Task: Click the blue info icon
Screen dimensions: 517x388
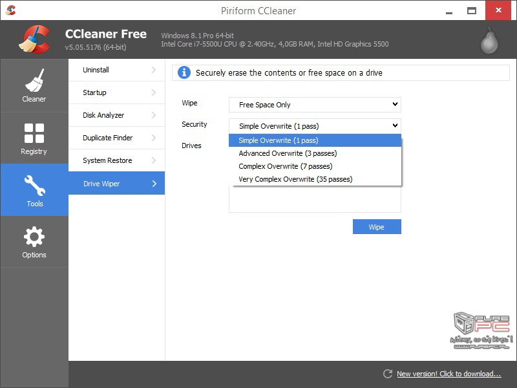Action: pyautogui.click(x=184, y=72)
